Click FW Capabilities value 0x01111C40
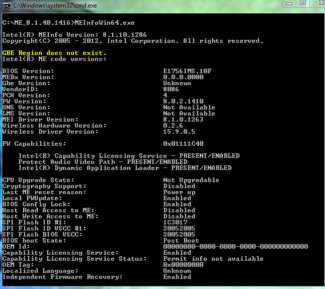This screenshot has height=289, width=325. (183, 144)
